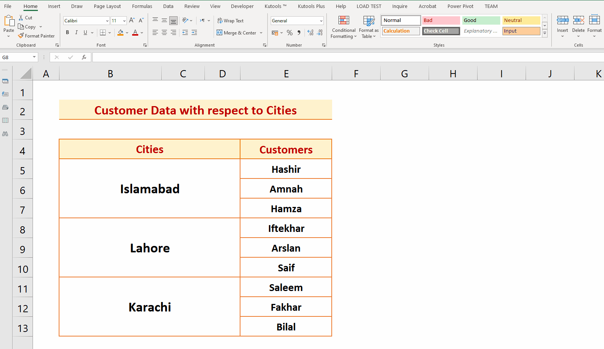This screenshot has height=349, width=604.
Task: Toggle align text right
Action: point(173,33)
